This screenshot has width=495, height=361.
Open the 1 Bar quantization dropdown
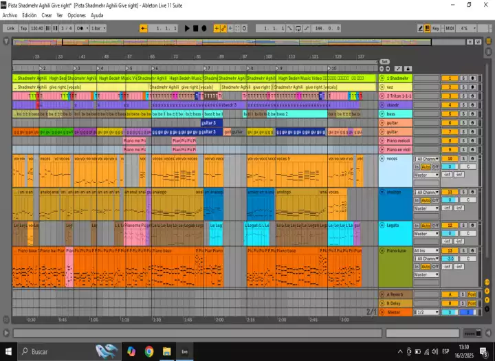pyautogui.click(x=98, y=28)
